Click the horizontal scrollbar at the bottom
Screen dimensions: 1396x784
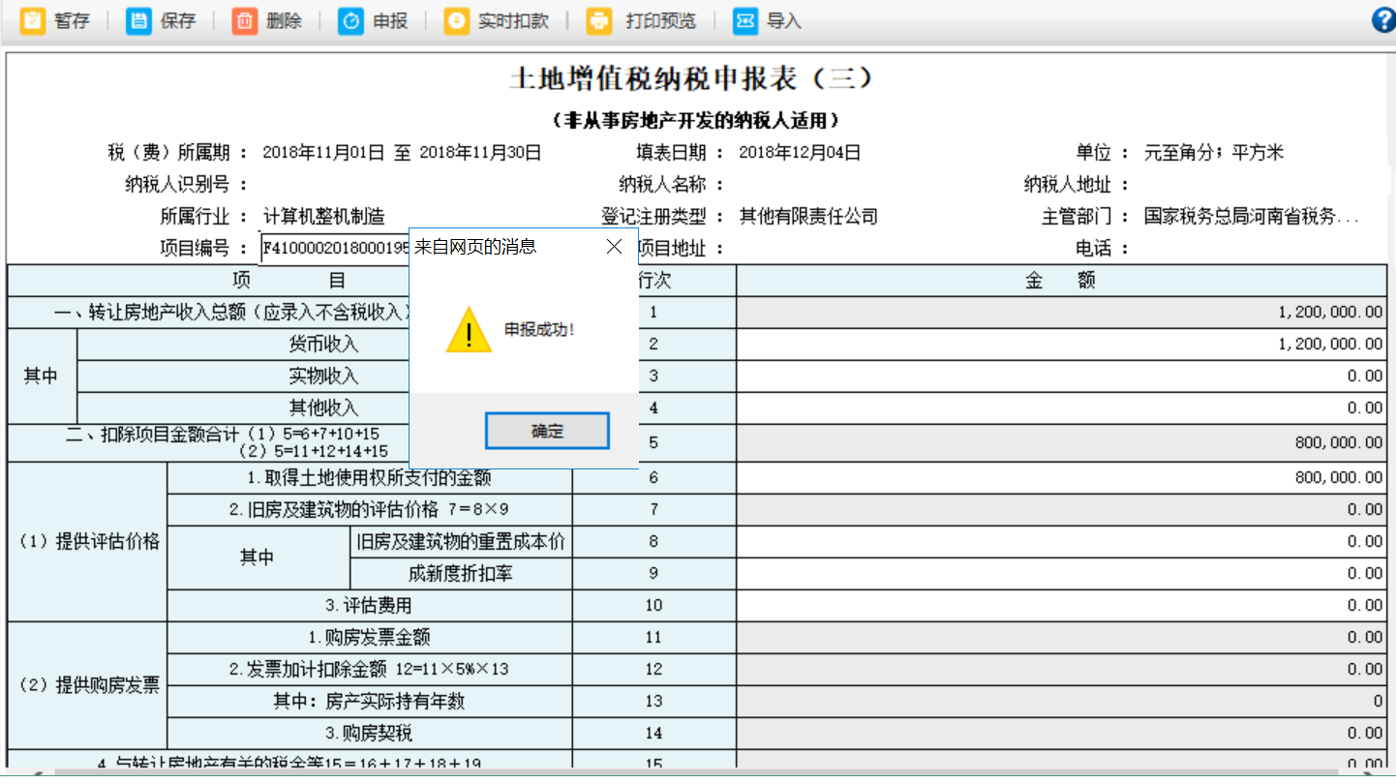678,773
